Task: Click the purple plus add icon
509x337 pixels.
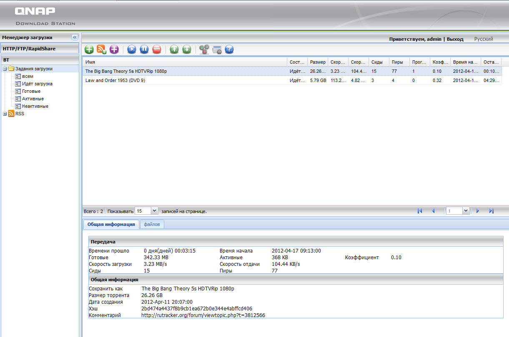Action: [114, 50]
